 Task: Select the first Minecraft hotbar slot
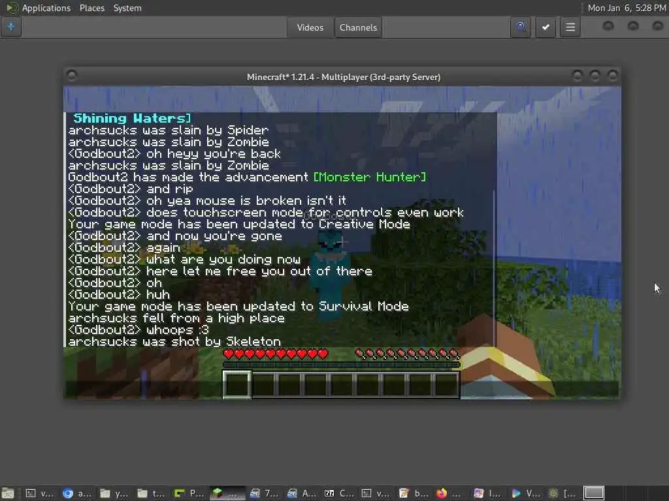click(x=237, y=384)
